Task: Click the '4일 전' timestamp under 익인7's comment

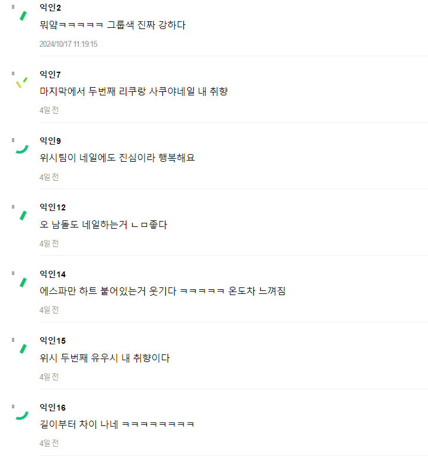Action: 49,110
